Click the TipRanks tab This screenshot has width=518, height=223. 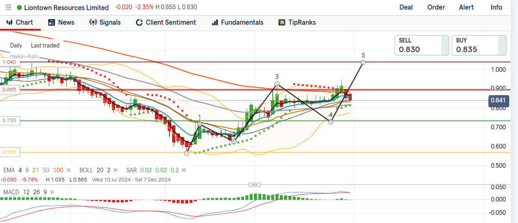297,22
